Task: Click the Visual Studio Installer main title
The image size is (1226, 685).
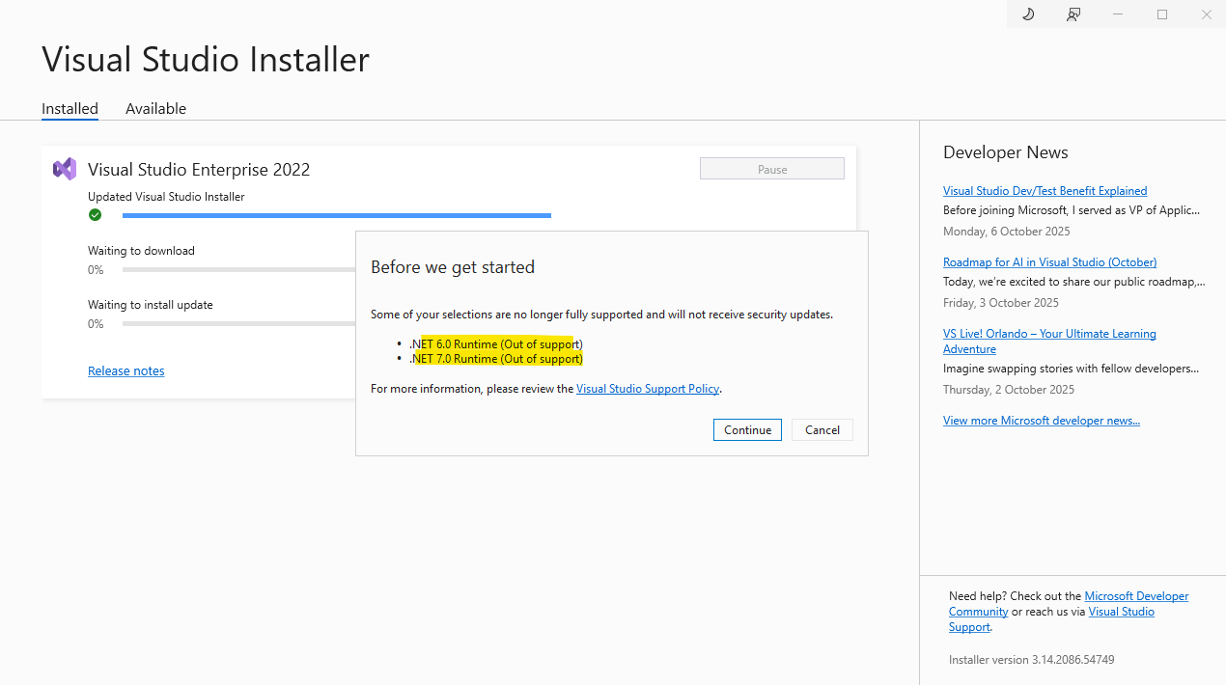Action: pos(206,59)
